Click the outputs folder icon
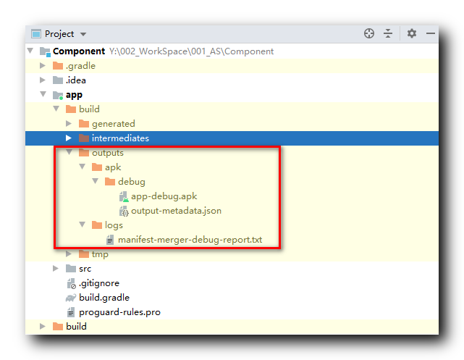The height and width of the screenshot is (360, 464). 84,152
